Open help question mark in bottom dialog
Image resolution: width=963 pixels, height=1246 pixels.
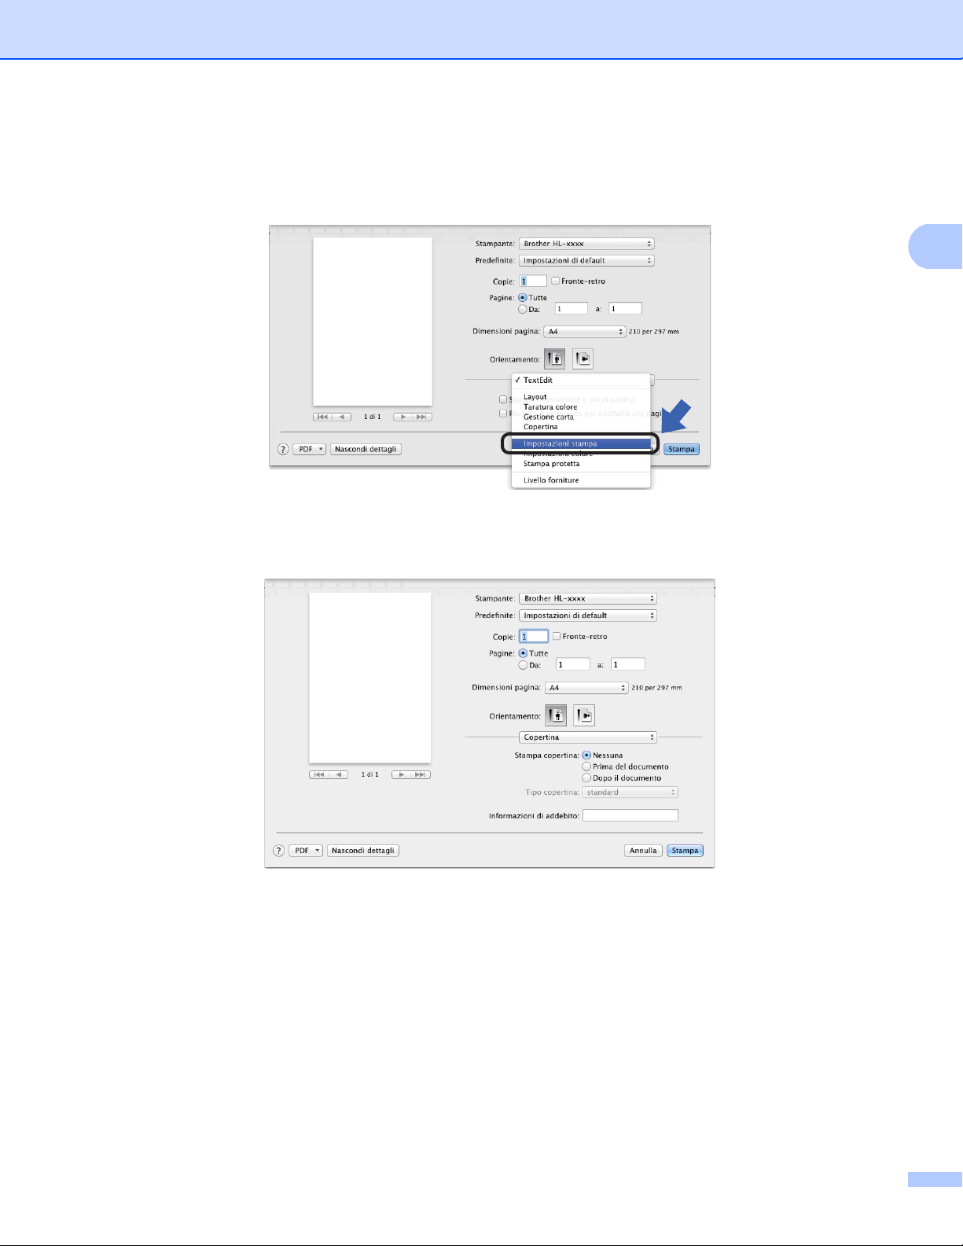click(x=278, y=851)
